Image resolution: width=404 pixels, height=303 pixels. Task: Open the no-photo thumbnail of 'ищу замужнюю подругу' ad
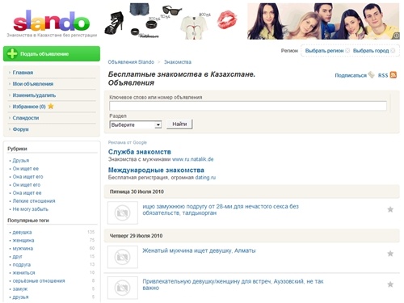123,213
